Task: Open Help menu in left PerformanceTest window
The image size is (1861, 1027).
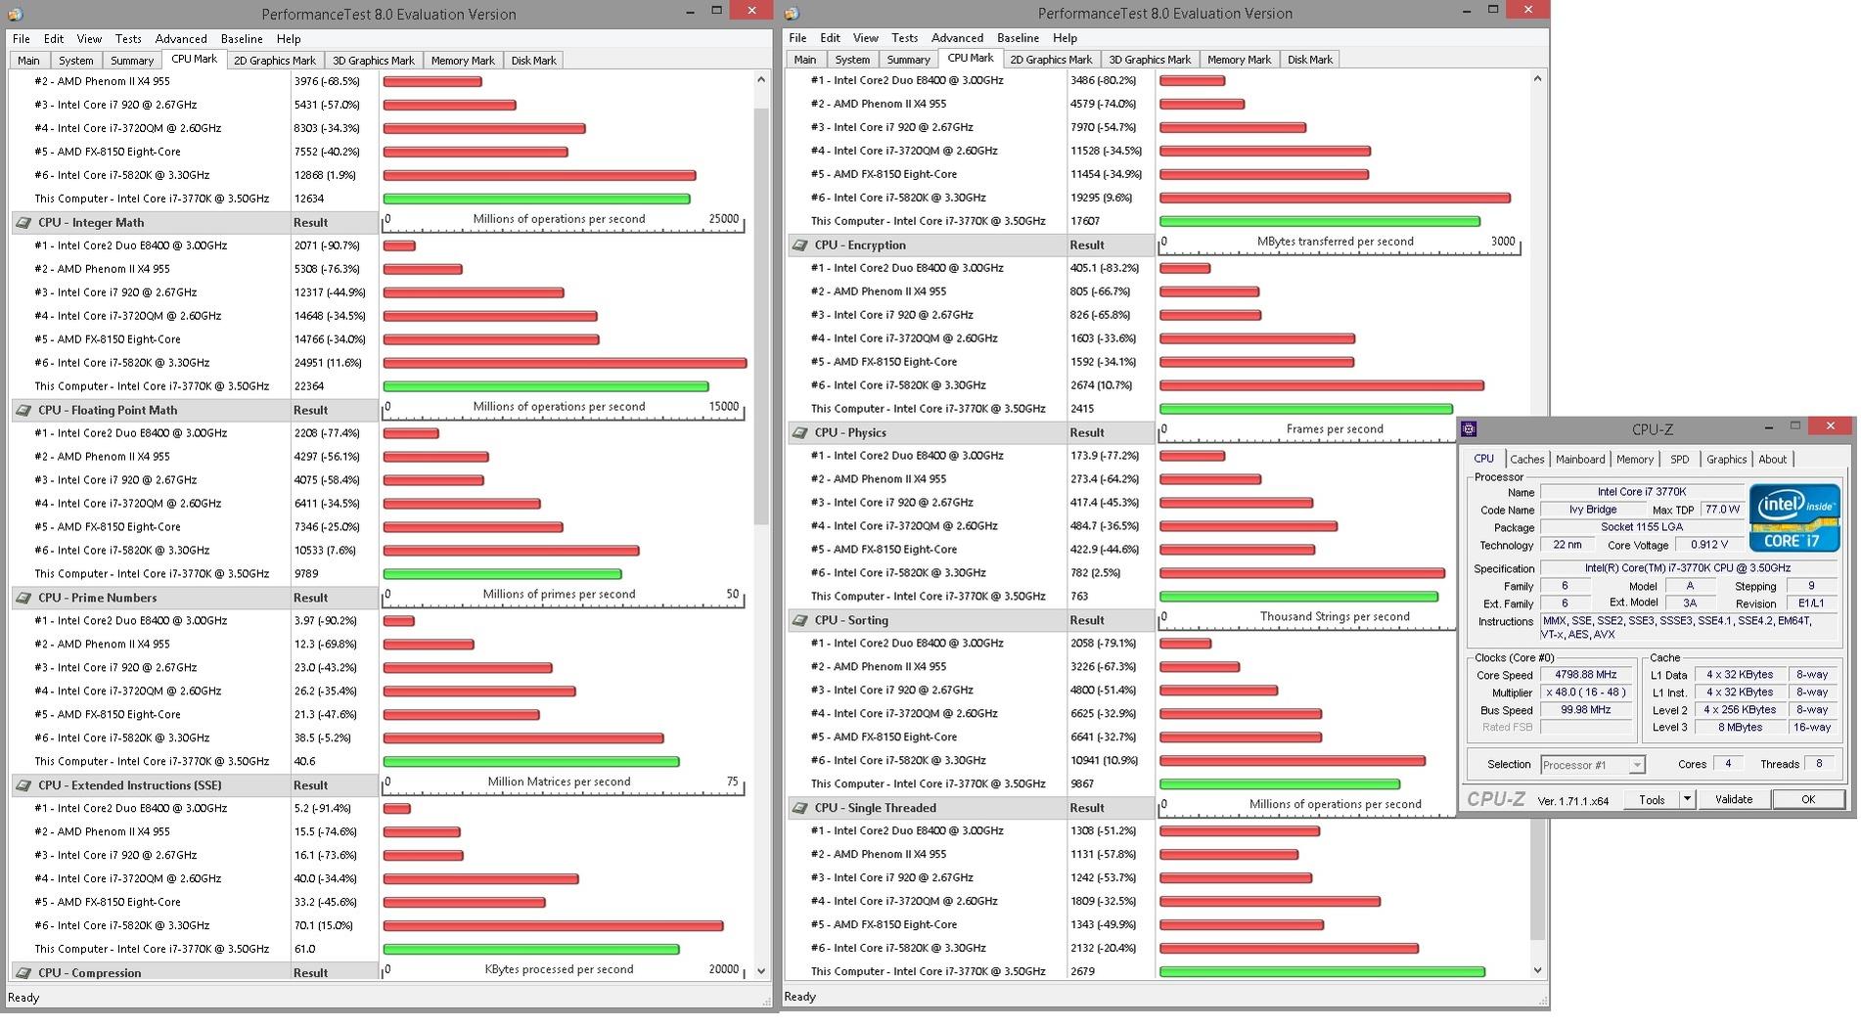Action: coord(288,39)
